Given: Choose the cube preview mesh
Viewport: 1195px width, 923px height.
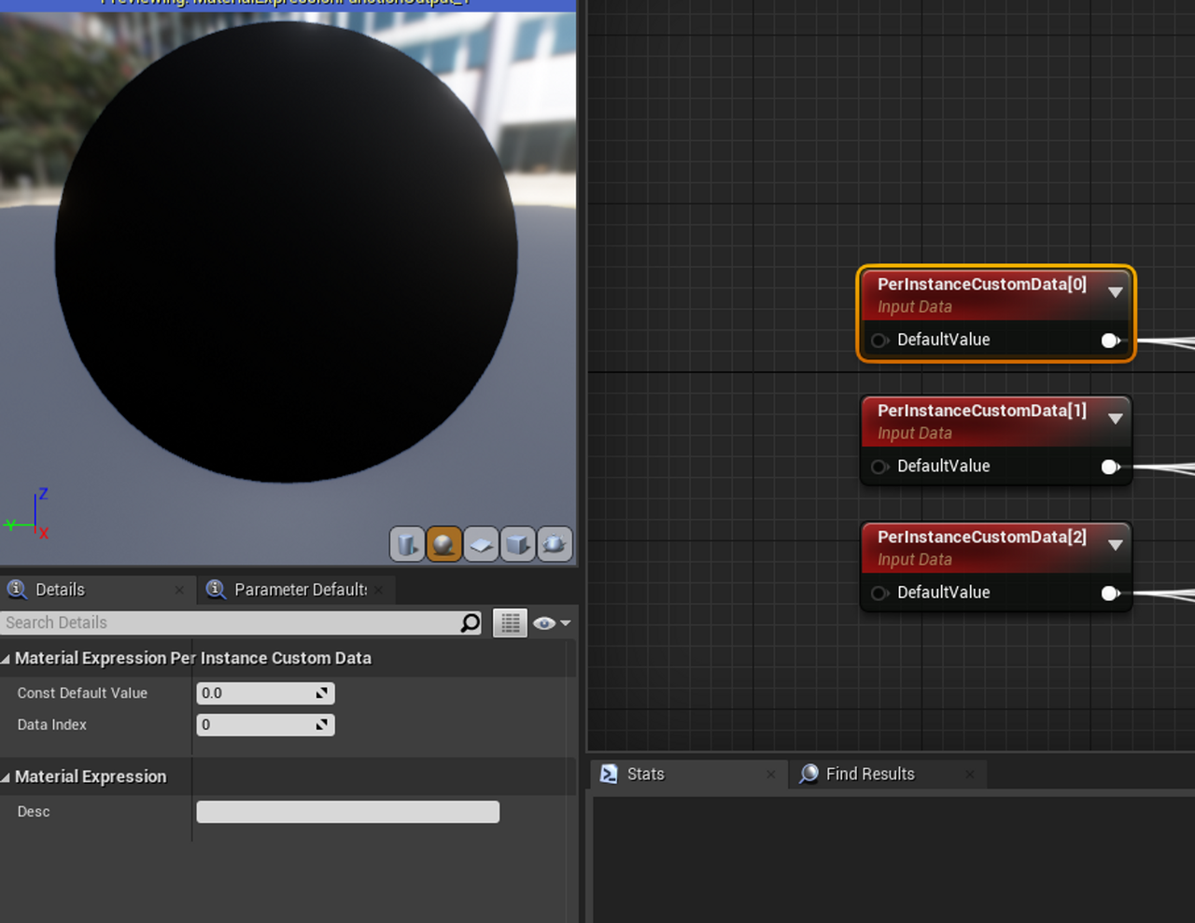Looking at the screenshot, I should (x=517, y=544).
